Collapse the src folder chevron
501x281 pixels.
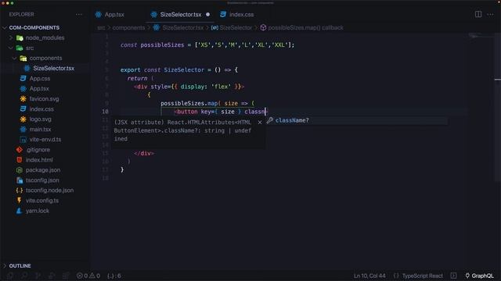[x=10, y=48]
